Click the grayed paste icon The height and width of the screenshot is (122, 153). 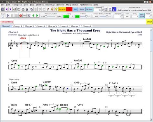pyautogui.click(x=36, y=9)
